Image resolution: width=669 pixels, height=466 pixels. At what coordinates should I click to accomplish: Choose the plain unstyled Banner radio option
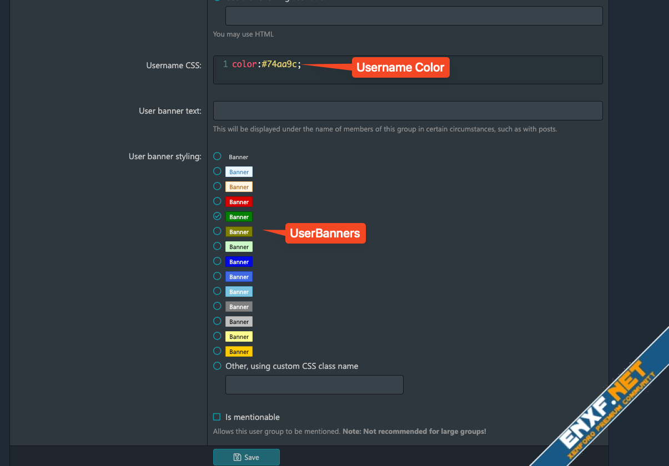pos(217,156)
